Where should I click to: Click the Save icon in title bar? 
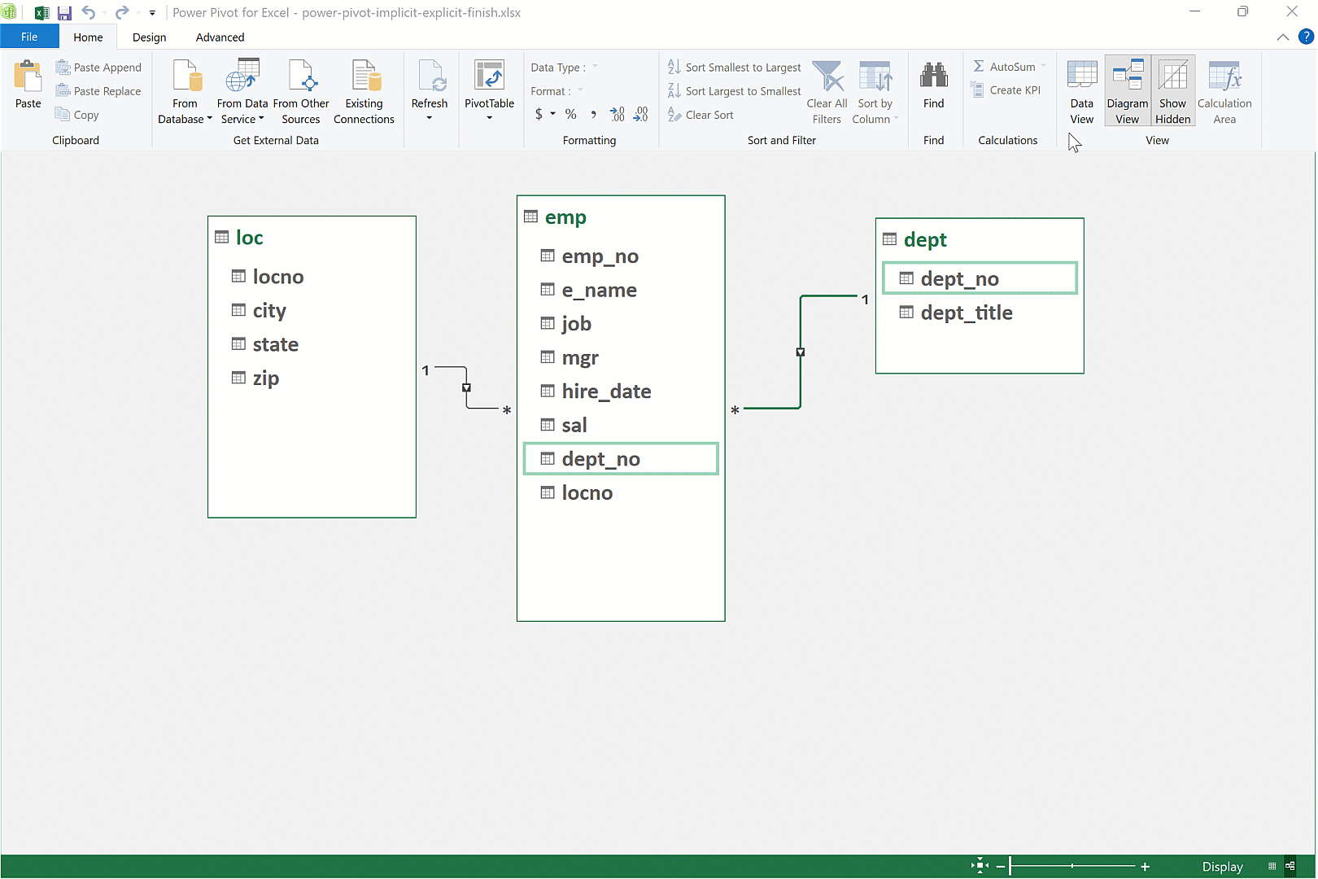coord(64,13)
